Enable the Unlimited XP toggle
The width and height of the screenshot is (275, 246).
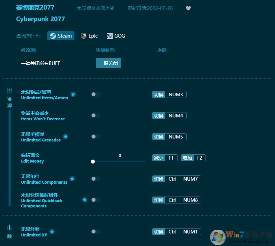(x=96, y=231)
